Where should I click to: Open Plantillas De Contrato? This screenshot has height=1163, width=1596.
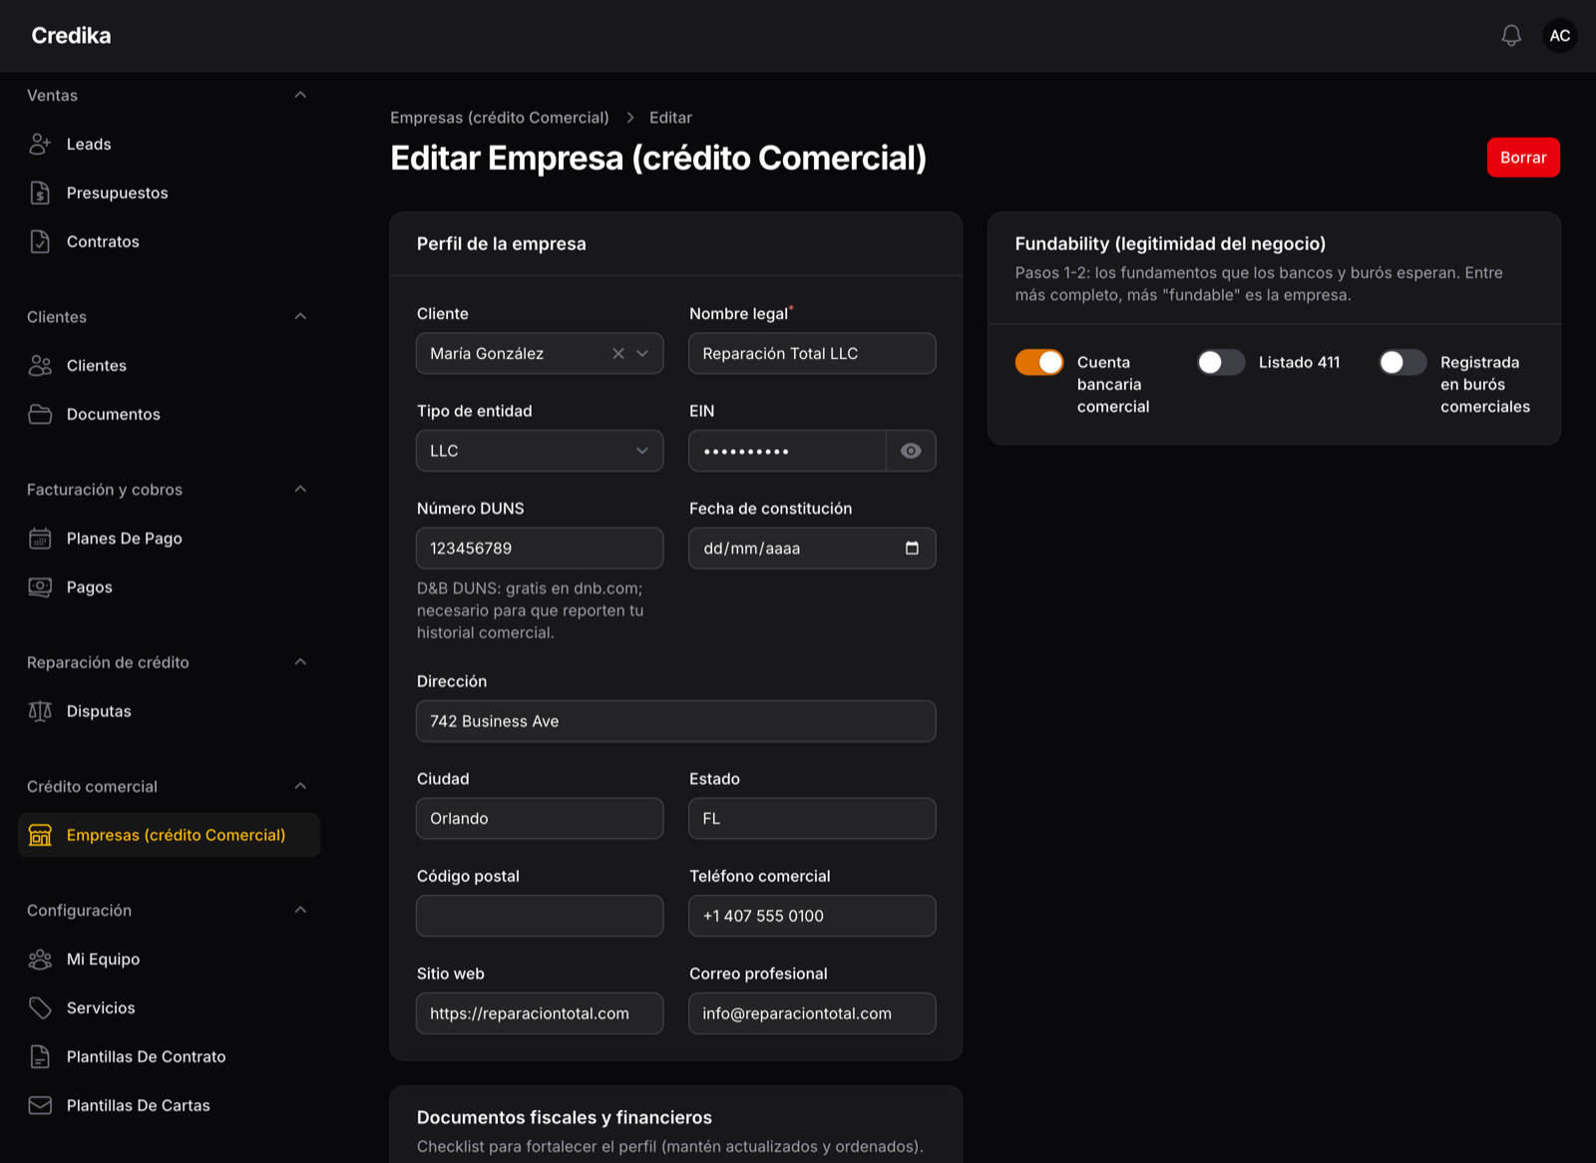(170, 1057)
